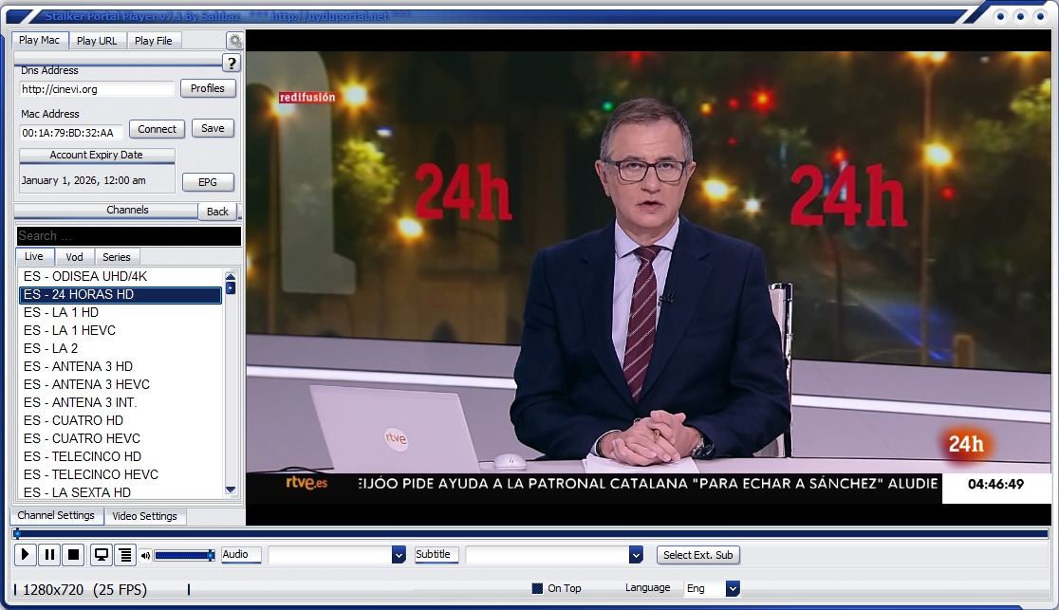Screen dimensions: 1059x610
Task: Enable the On Top checkbox
Action: point(537,588)
